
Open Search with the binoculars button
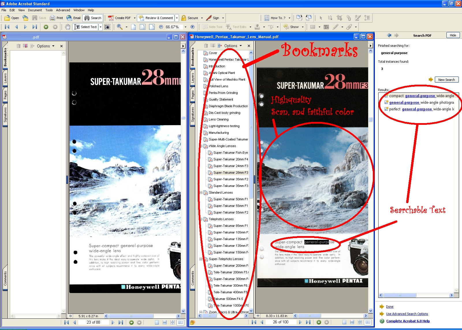coord(93,18)
